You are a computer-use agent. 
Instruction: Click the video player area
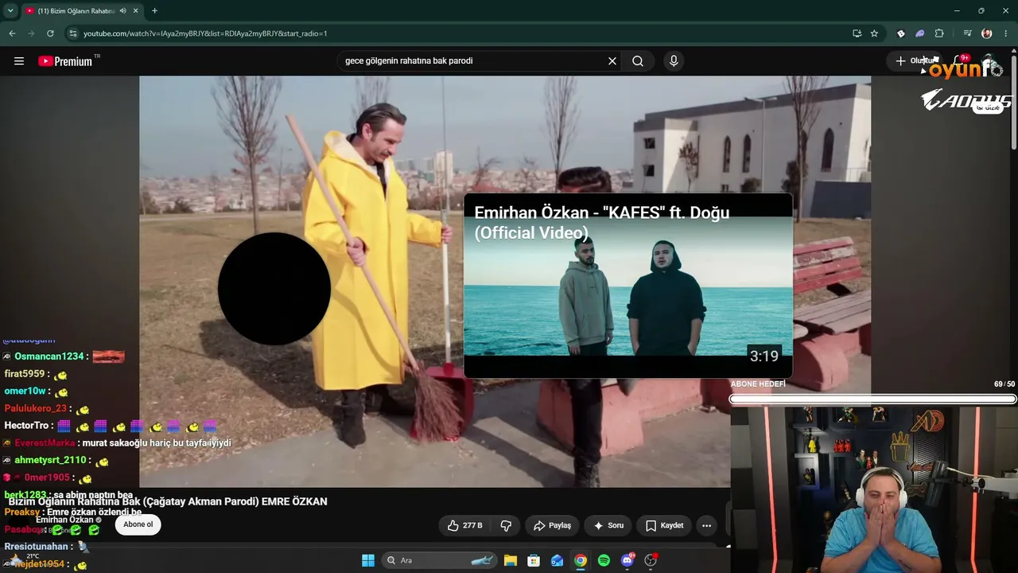click(505, 281)
